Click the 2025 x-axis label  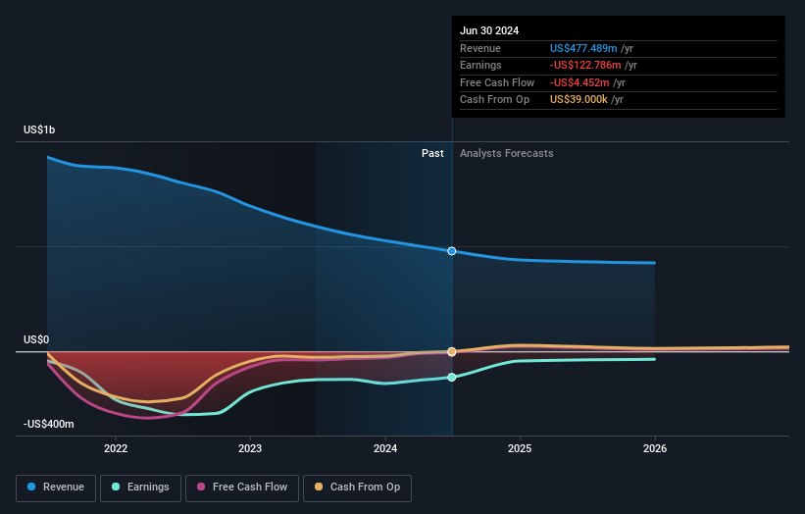click(x=520, y=448)
